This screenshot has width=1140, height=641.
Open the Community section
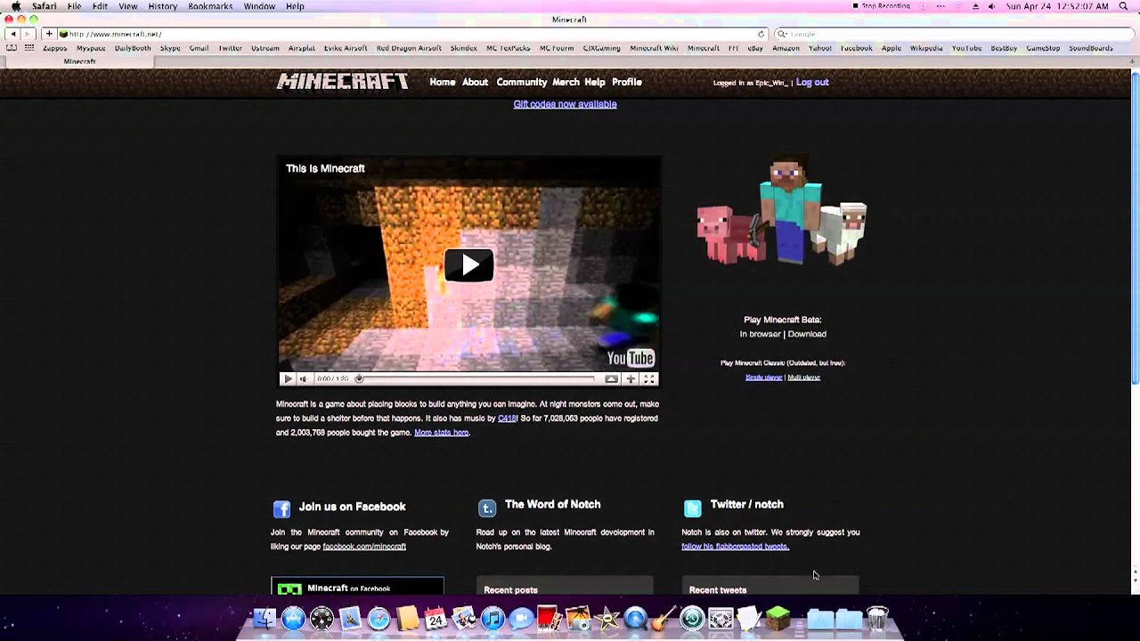pyautogui.click(x=522, y=82)
